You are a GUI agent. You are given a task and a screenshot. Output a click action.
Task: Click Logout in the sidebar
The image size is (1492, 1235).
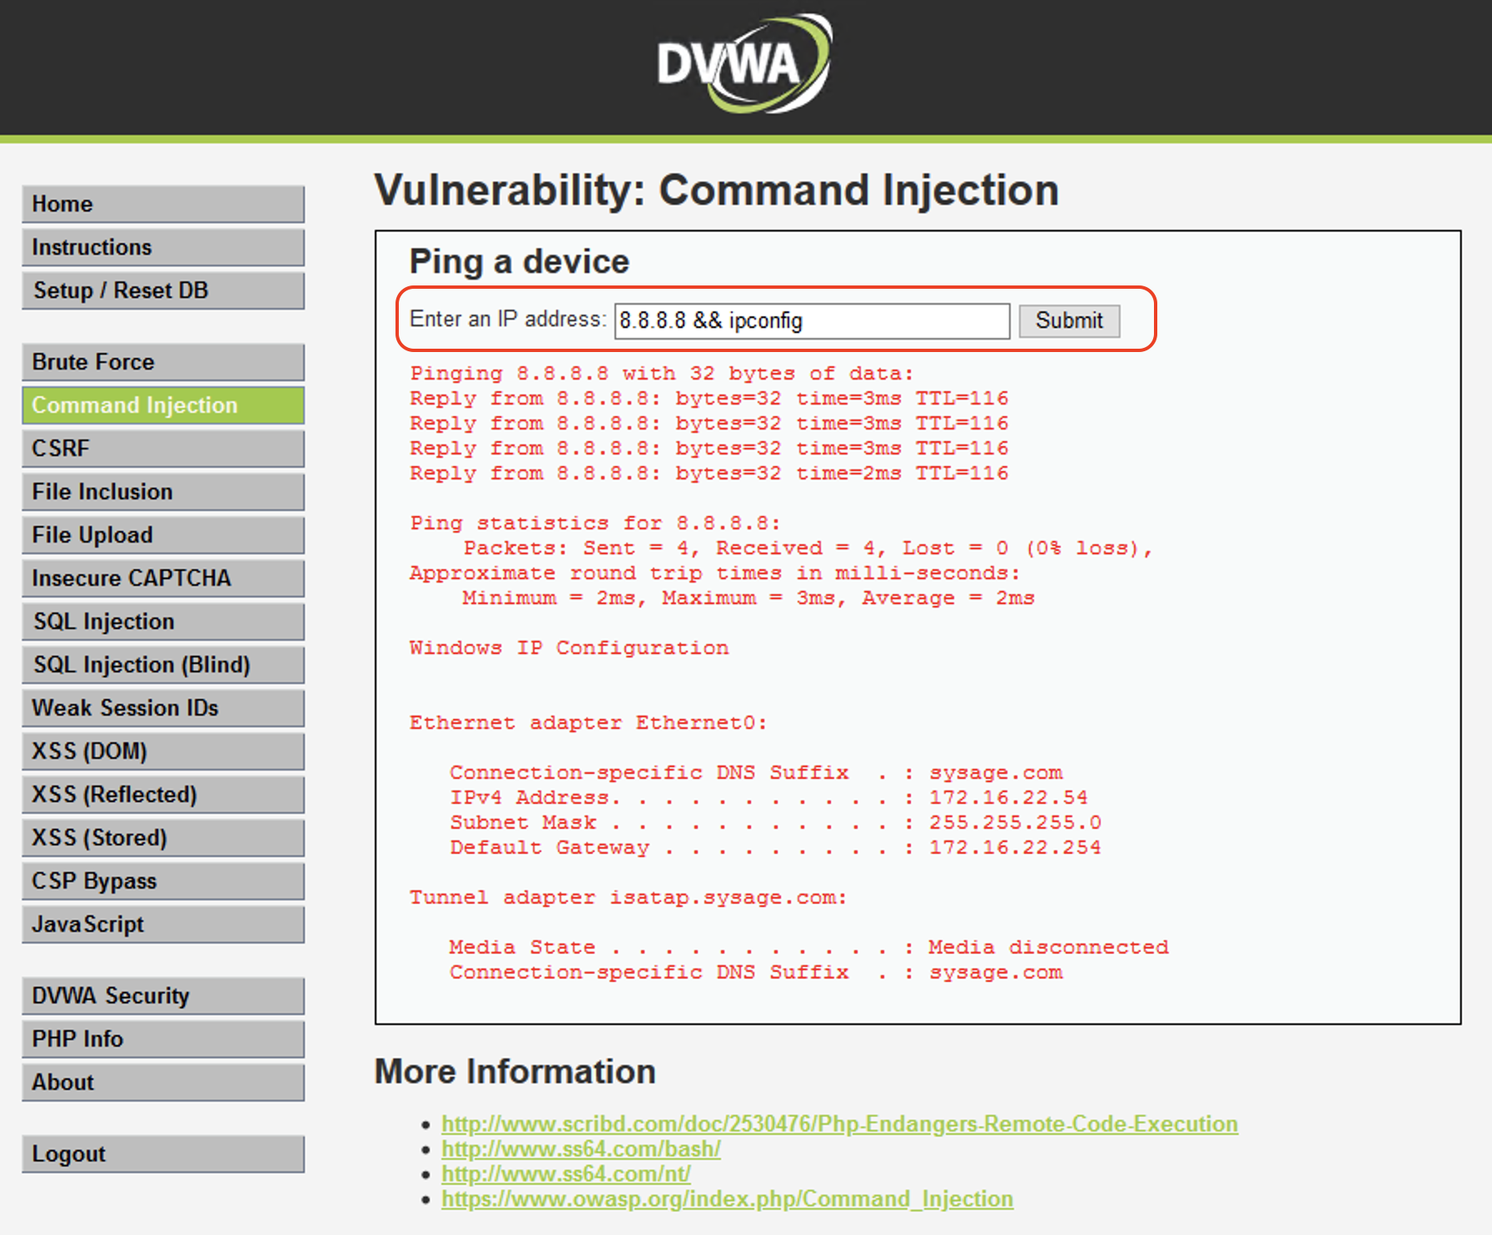click(163, 1154)
